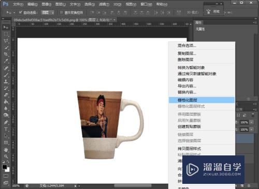
Task: Select the Pen tool
Action: [x=6, y=122]
